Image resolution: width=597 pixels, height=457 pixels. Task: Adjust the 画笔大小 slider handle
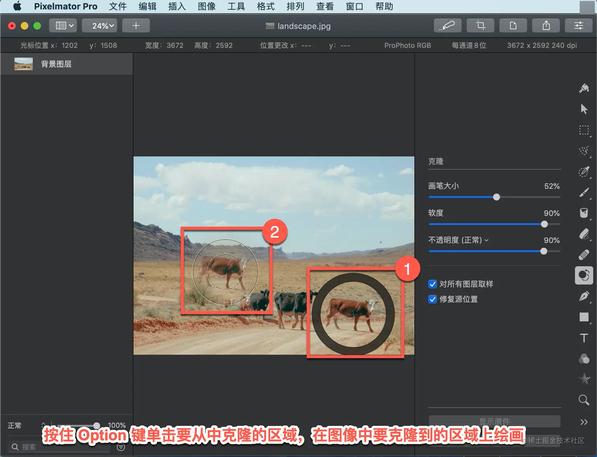pyautogui.click(x=496, y=197)
